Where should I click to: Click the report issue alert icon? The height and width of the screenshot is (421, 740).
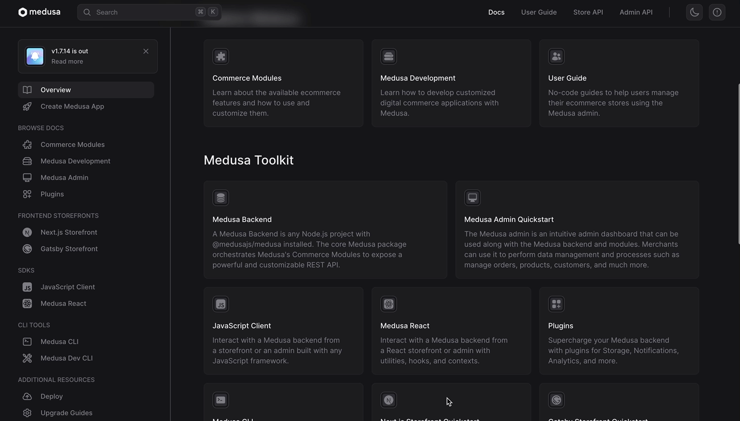717,12
